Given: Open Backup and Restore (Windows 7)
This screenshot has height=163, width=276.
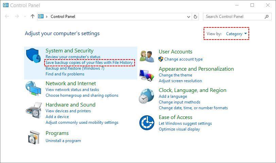Looking at the screenshot, I should click(75, 68).
